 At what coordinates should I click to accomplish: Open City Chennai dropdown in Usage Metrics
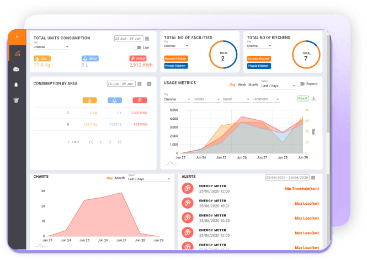point(177,99)
